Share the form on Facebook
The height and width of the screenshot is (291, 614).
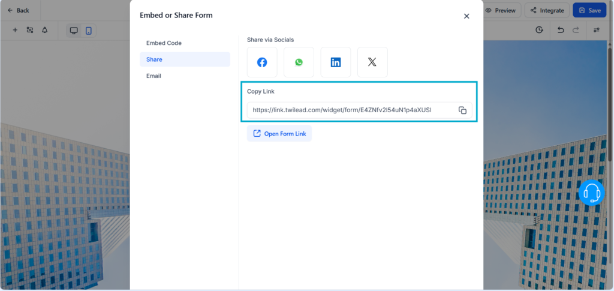click(x=262, y=62)
